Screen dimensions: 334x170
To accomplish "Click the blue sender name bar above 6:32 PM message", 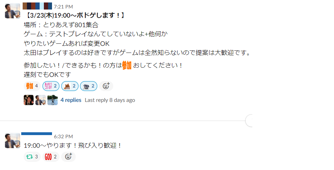I will (37, 134).
